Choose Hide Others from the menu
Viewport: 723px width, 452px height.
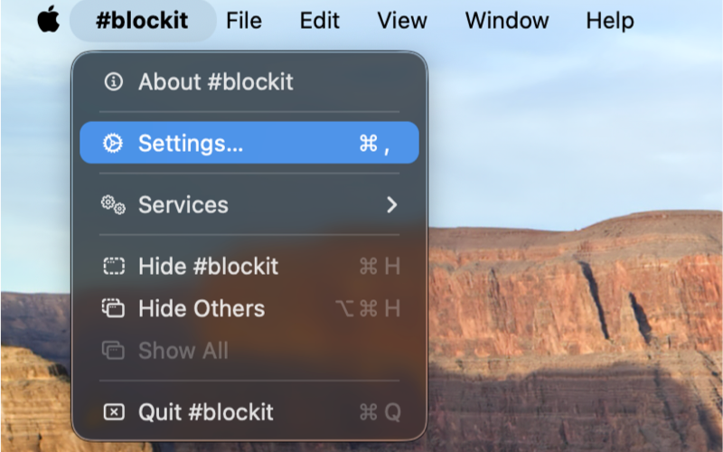pyautogui.click(x=249, y=308)
